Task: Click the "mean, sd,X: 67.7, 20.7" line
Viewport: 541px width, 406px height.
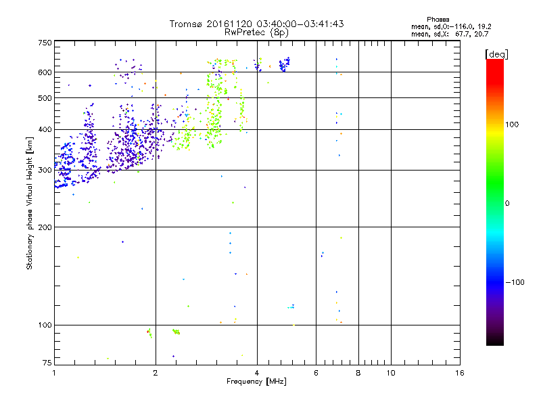Action: click(x=450, y=34)
